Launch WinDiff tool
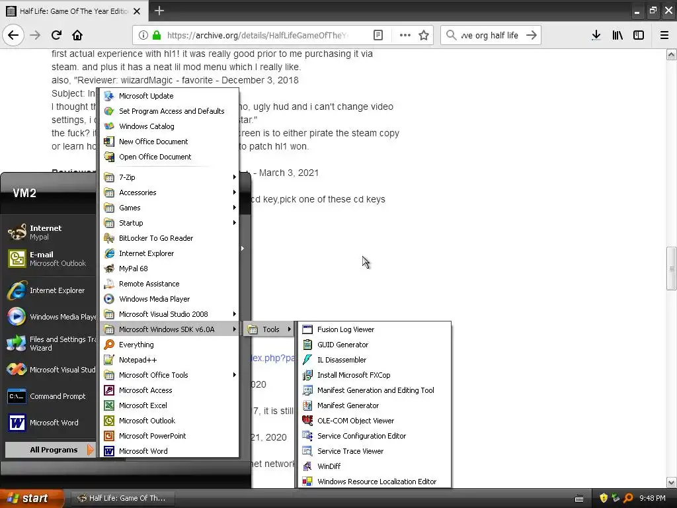Screen dimensions: 677x508 pyautogui.click(x=374, y=466)
